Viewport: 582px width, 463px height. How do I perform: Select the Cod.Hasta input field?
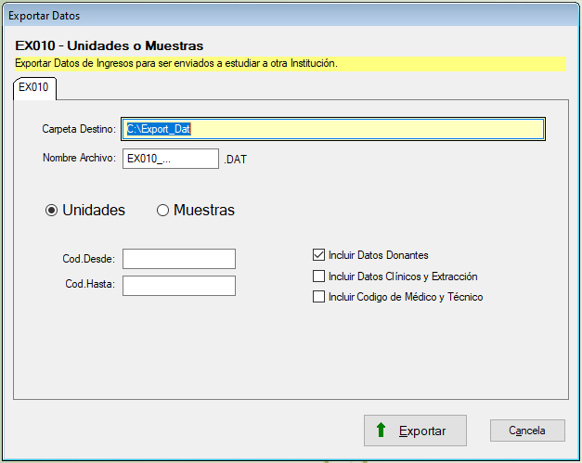tap(179, 285)
